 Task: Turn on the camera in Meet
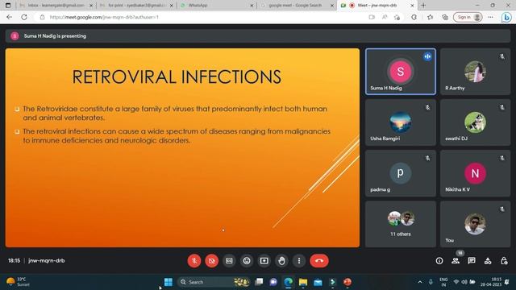point(211,261)
